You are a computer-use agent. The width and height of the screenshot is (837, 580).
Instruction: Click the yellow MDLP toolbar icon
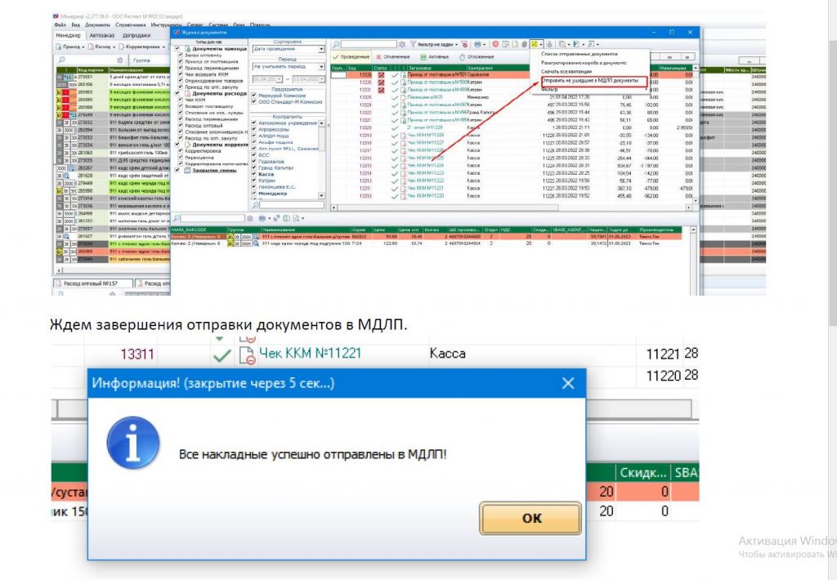pyautogui.click(x=534, y=43)
